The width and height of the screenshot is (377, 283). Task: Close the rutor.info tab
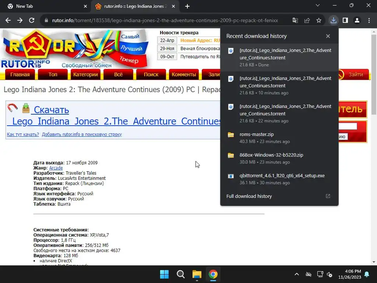point(173,7)
